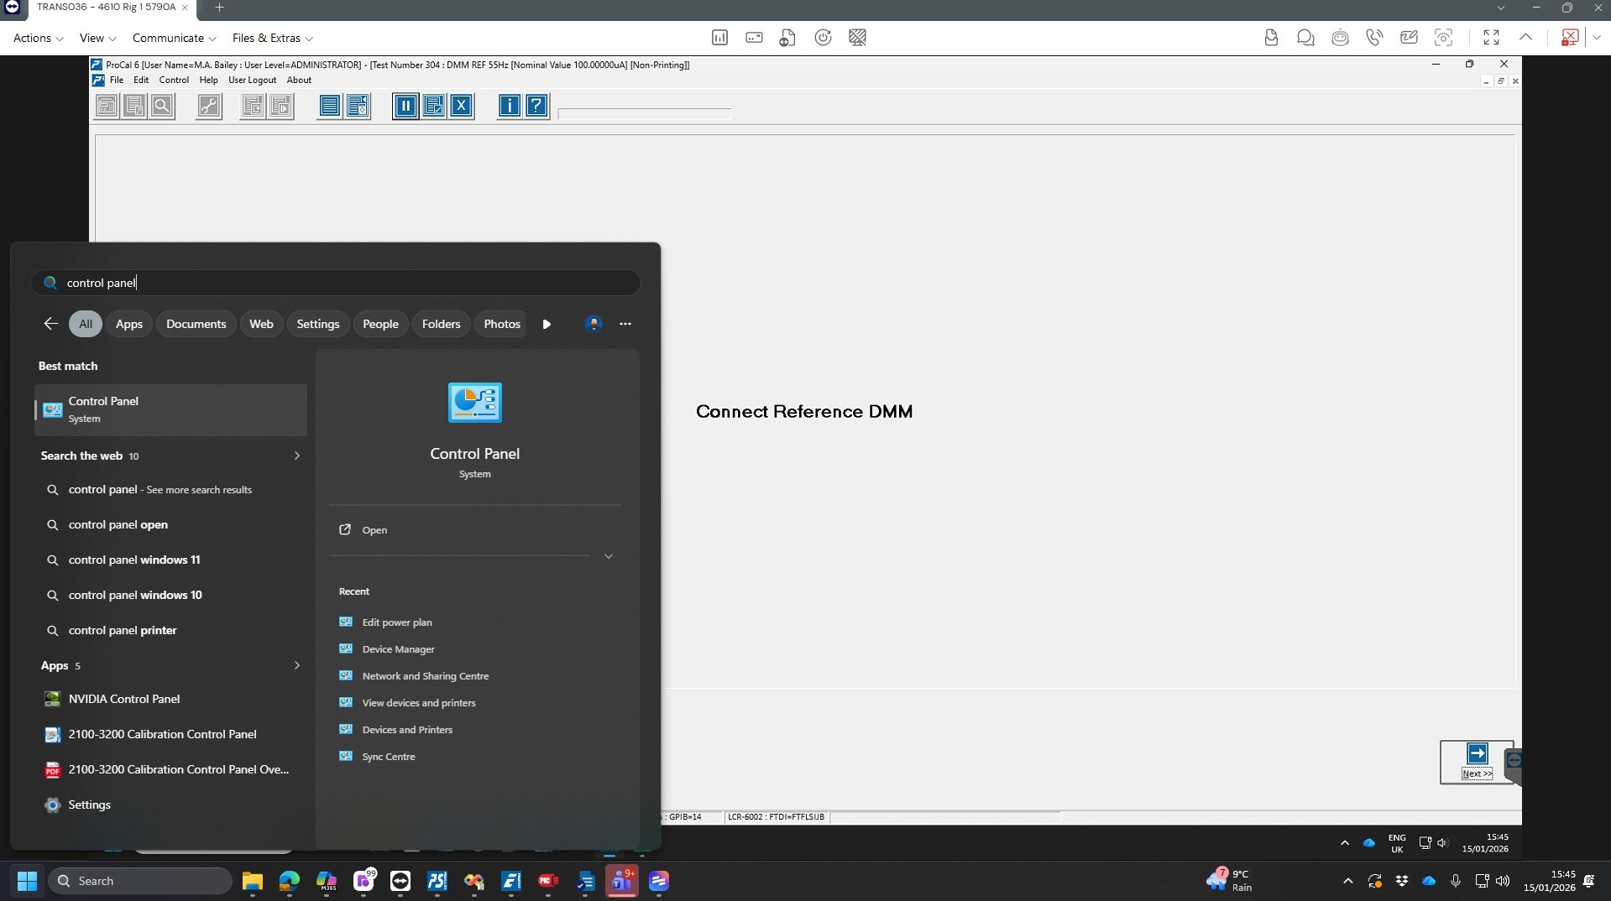Image resolution: width=1611 pixels, height=901 pixels.
Task: Click the user profile icon in search panel
Action: (594, 324)
